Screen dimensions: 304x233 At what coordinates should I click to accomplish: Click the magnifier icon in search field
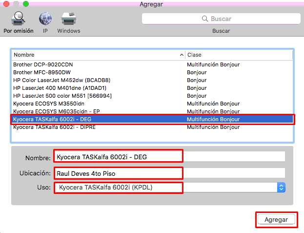(205, 19)
